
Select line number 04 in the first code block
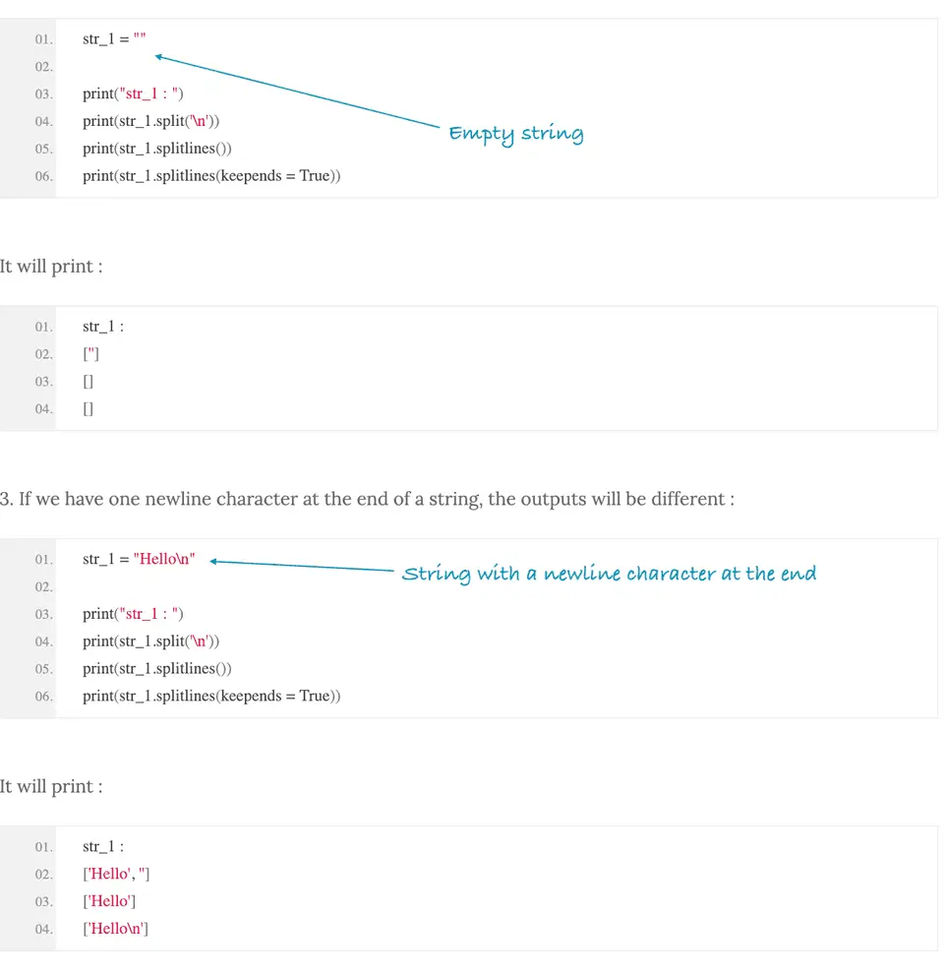[x=43, y=121]
